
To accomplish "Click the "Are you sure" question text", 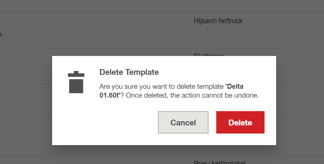I will 162,86.
